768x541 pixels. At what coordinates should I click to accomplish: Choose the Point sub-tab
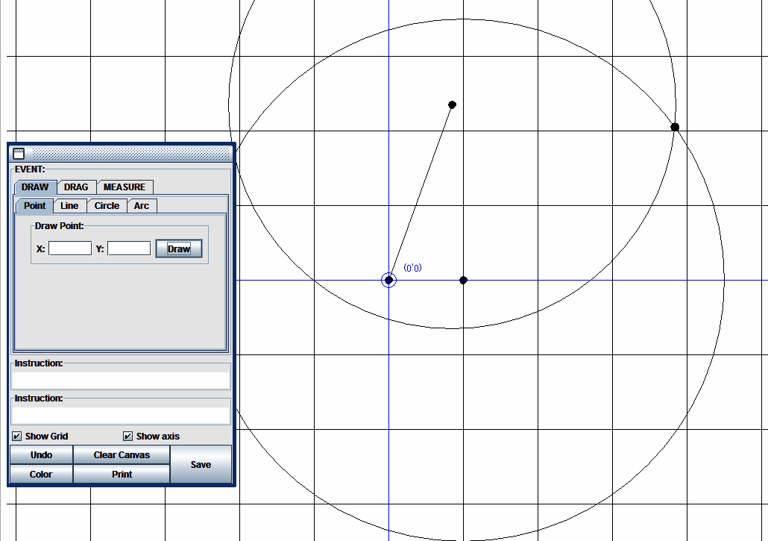(35, 206)
